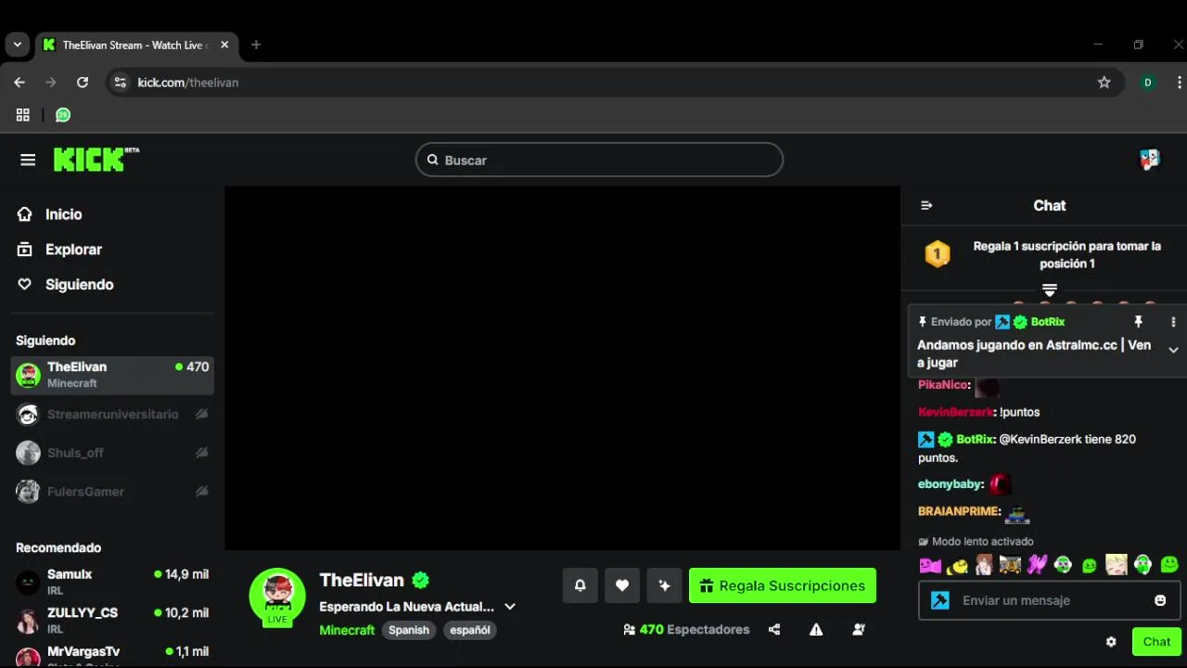Unpin the BotRix pinned message
The image size is (1187, 668).
pos(1139,322)
